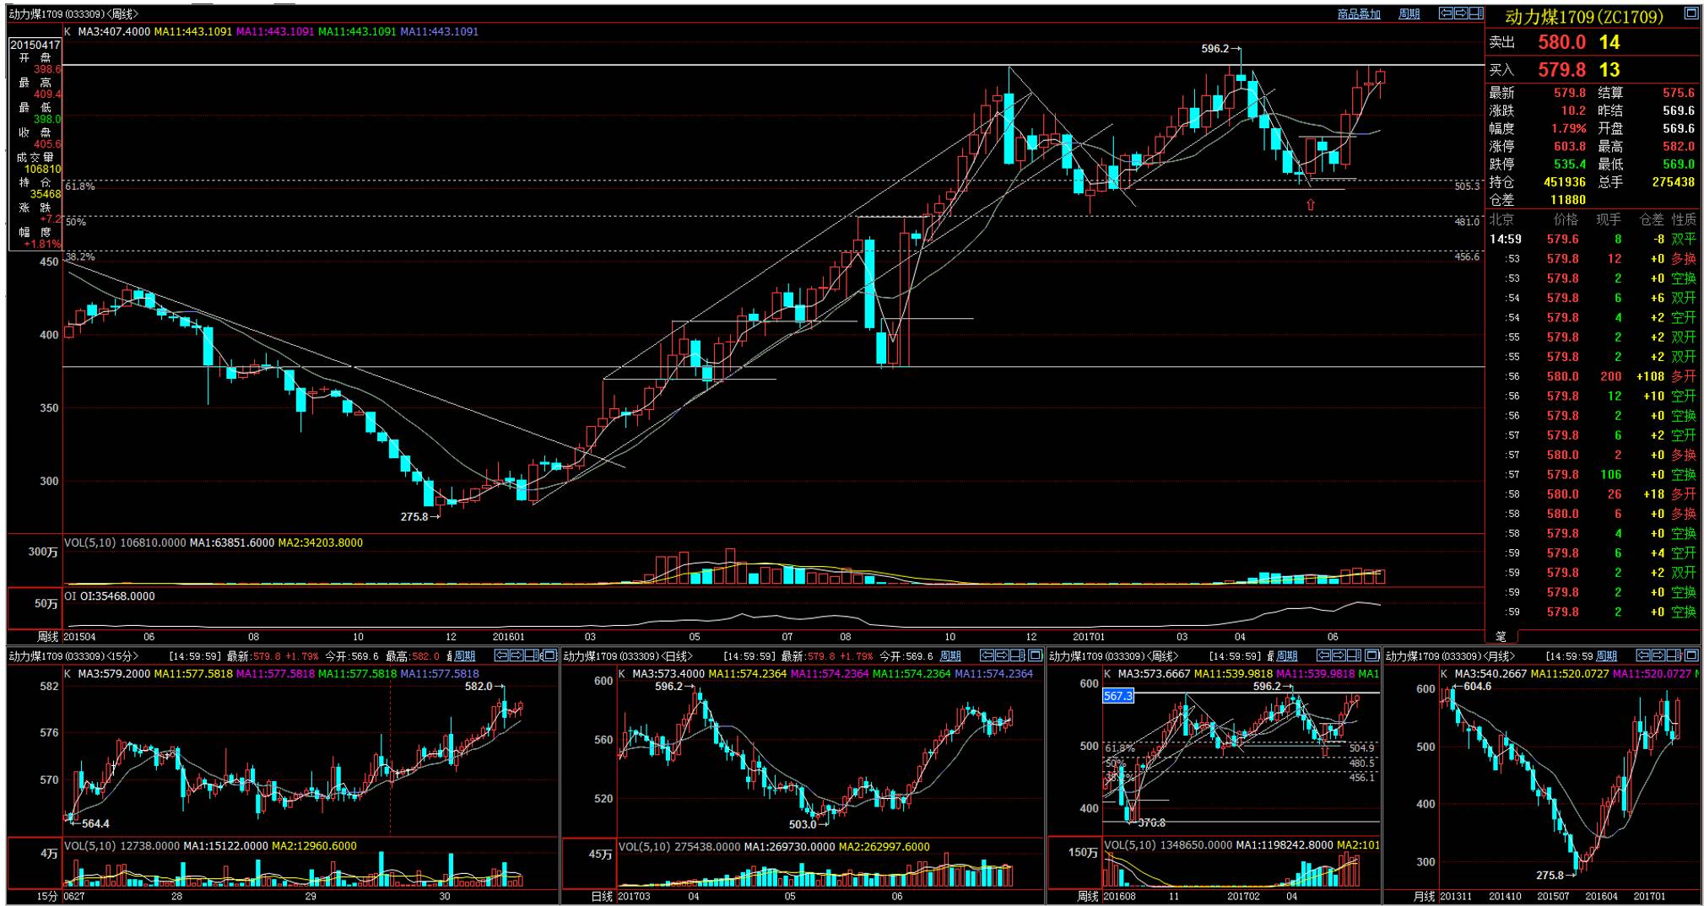Maximize the small 周线 chart panel
Viewport: 1704px width, 906px height.
click(x=1371, y=655)
